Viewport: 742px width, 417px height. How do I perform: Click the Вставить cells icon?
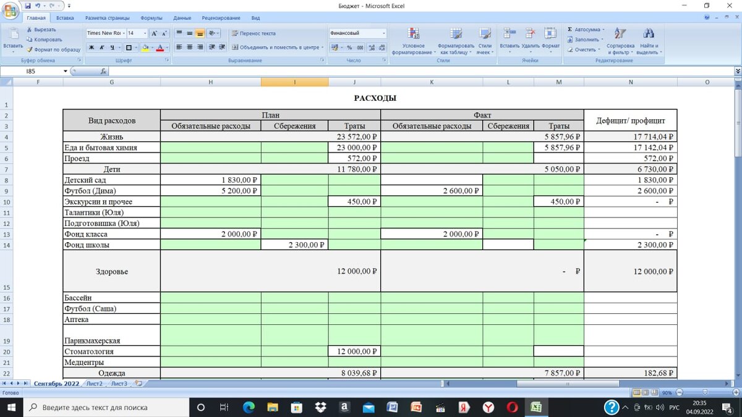tap(510, 33)
